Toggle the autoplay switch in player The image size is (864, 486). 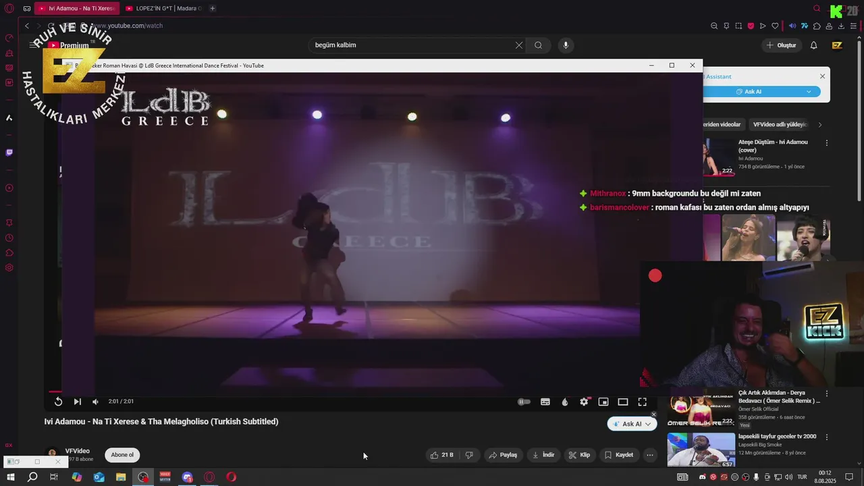[524, 402]
